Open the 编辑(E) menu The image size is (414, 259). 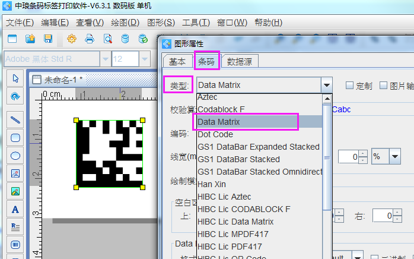coord(55,23)
